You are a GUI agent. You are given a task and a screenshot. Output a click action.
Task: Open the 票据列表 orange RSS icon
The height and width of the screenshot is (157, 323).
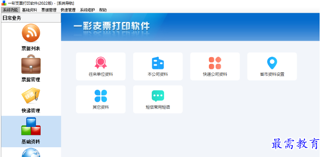click(31, 33)
